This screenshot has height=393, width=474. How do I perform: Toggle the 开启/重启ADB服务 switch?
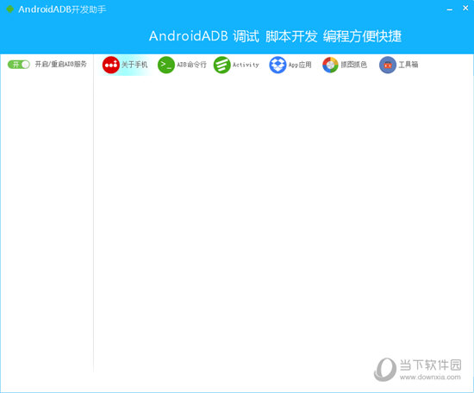tap(19, 65)
